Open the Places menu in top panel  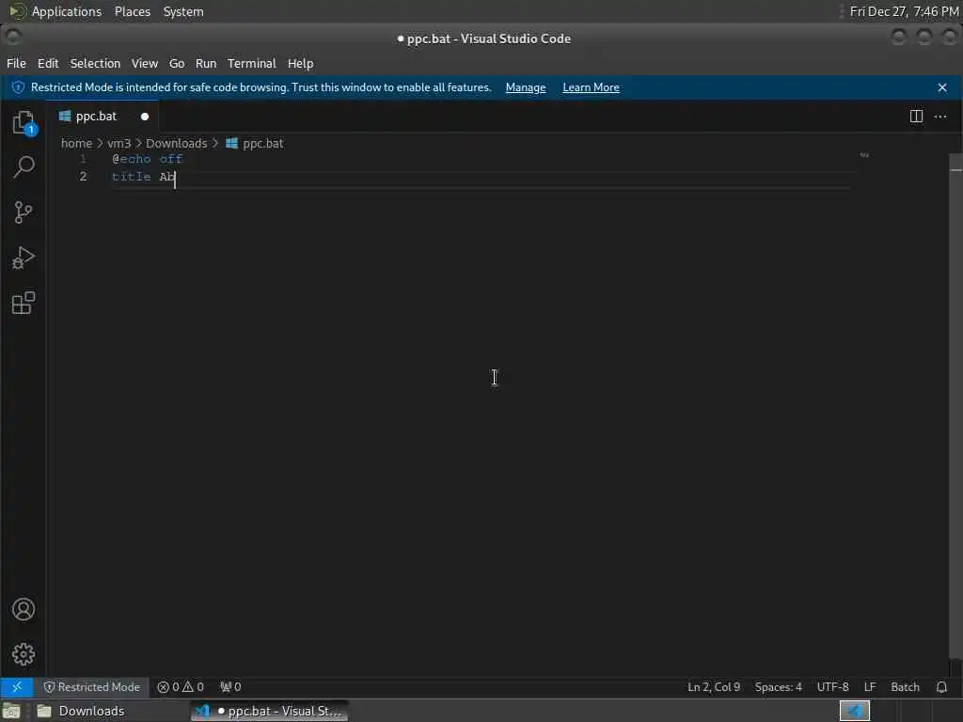(x=133, y=11)
